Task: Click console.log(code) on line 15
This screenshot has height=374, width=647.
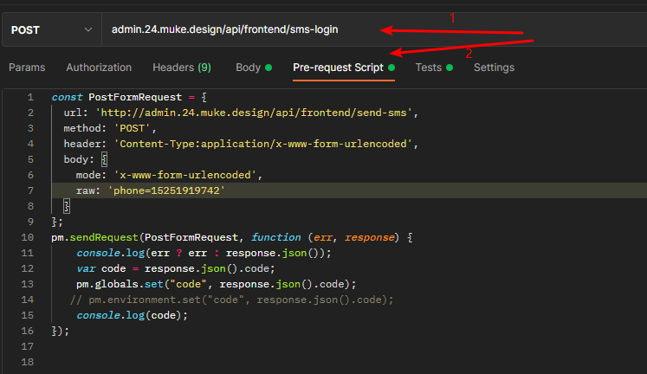Action: [x=132, y=315]
